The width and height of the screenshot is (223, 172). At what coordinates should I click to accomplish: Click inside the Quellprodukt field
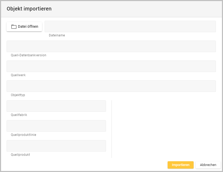coord(56,146)
